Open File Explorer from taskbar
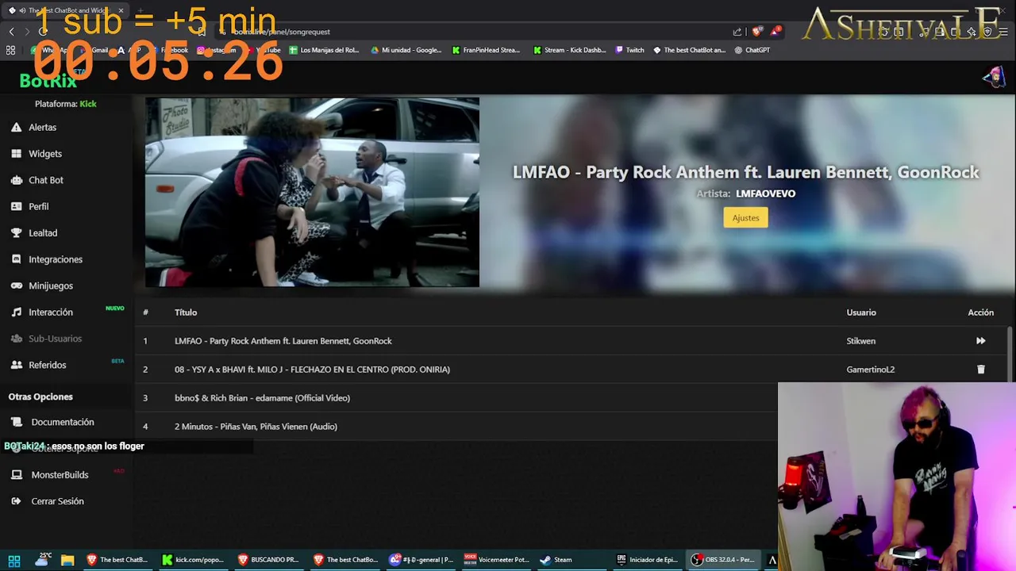Viewport: 1016px width, 571px height. pos(67,560)
